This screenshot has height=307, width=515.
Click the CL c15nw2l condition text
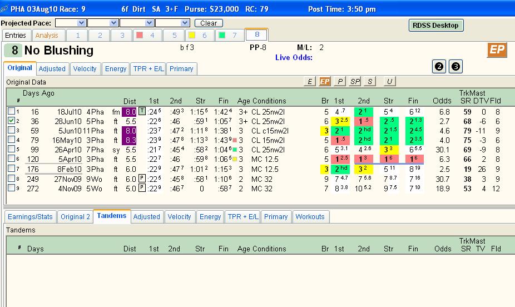click(270, 131)
